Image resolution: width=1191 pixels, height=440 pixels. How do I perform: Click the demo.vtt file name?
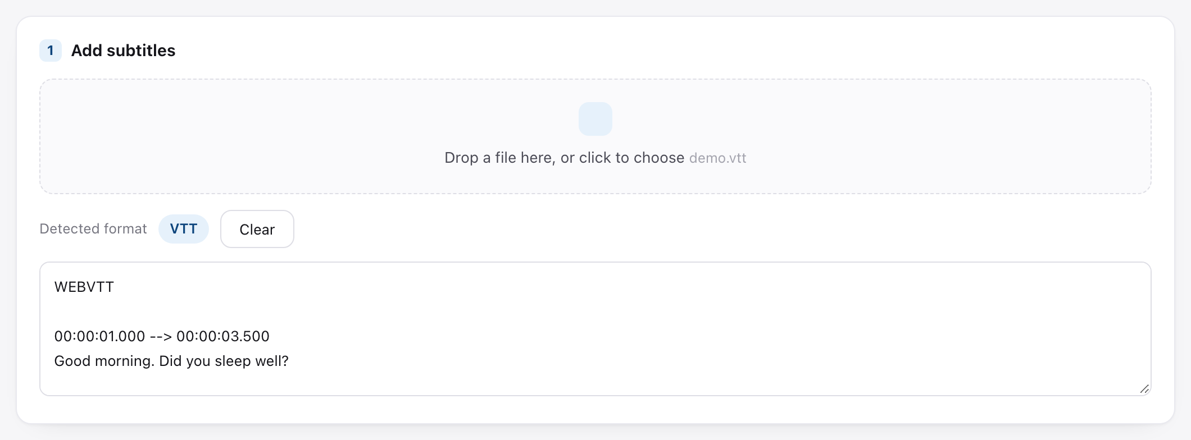pyautogui.click(x=718, y=158)
